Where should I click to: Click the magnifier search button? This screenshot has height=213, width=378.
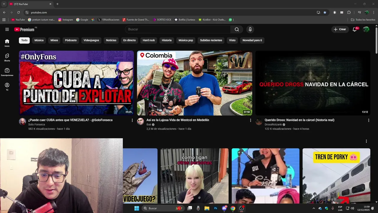pos(237,29)
